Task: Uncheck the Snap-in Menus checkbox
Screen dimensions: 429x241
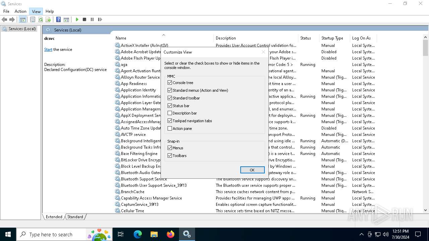Action: click(x=170, y=148)
